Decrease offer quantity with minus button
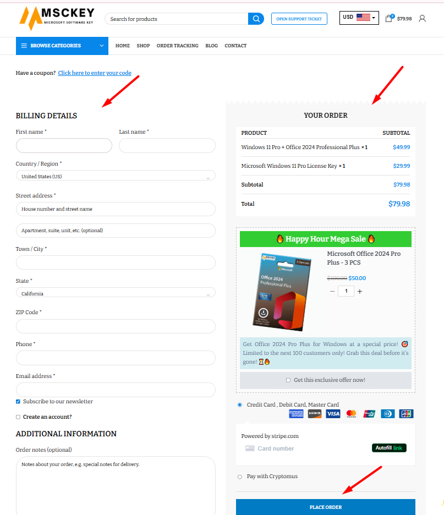Screen dimensions: 444x515 (332, 291)
